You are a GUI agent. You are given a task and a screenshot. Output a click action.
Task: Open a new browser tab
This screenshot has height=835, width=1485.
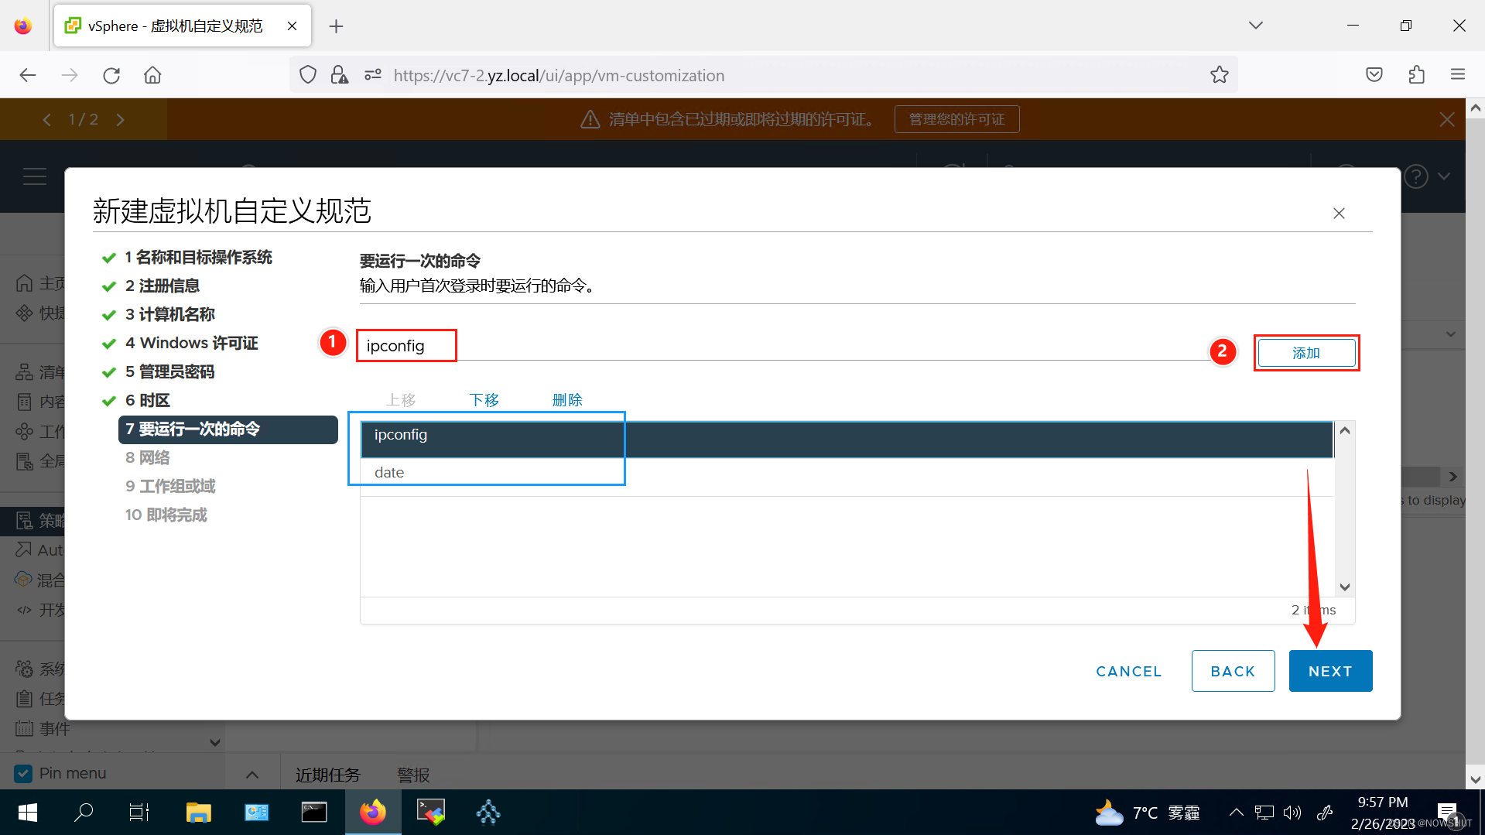tap(336, 26)
